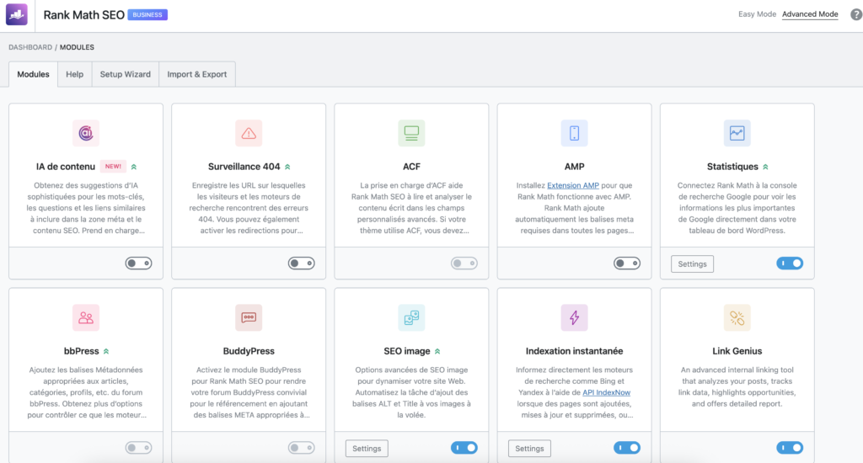Open Indexation instantanée Settings button
The height and width of the screenshot is (463, 863).
click(529, 448)
